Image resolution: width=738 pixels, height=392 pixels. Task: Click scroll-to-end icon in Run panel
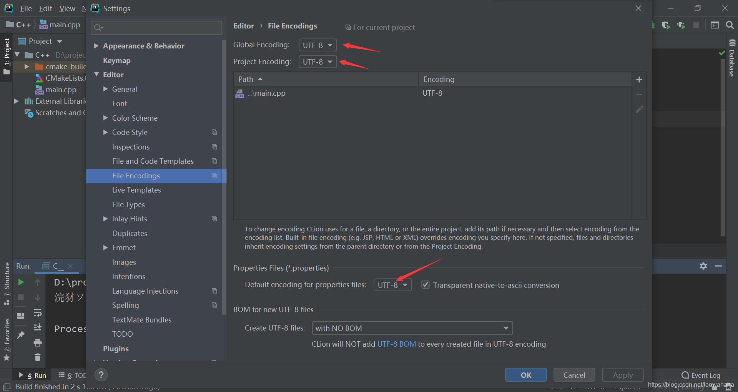(38, 327)
